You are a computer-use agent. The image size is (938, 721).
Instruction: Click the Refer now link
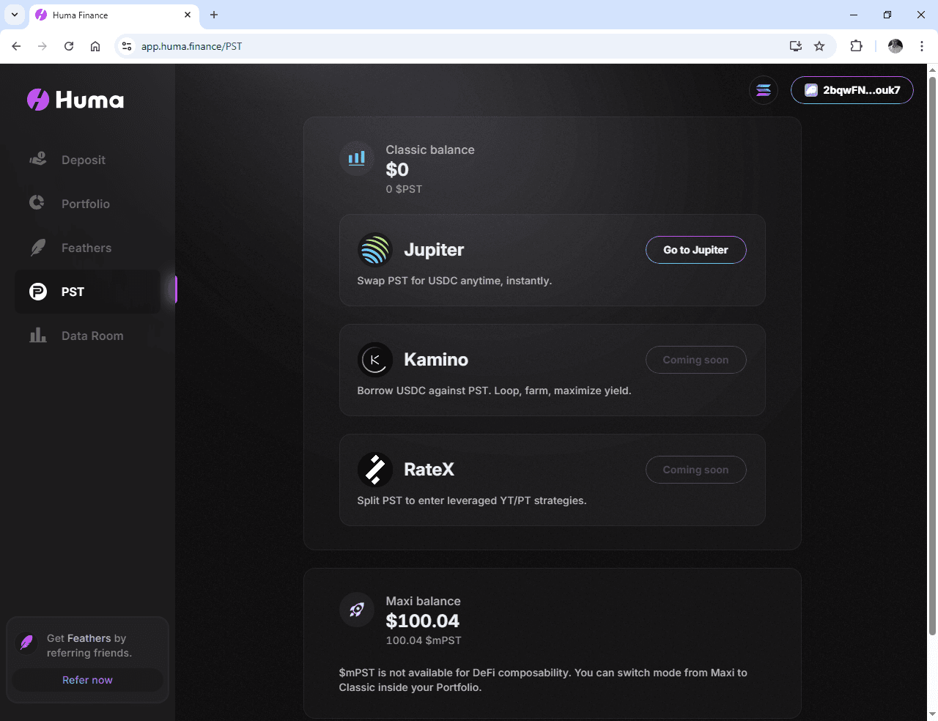click(87, 680)
